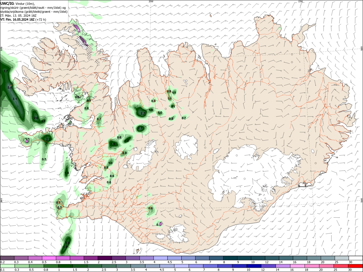
Task: Select top-row legend swatch between 20 and 25
Action: tap(328, 258)
